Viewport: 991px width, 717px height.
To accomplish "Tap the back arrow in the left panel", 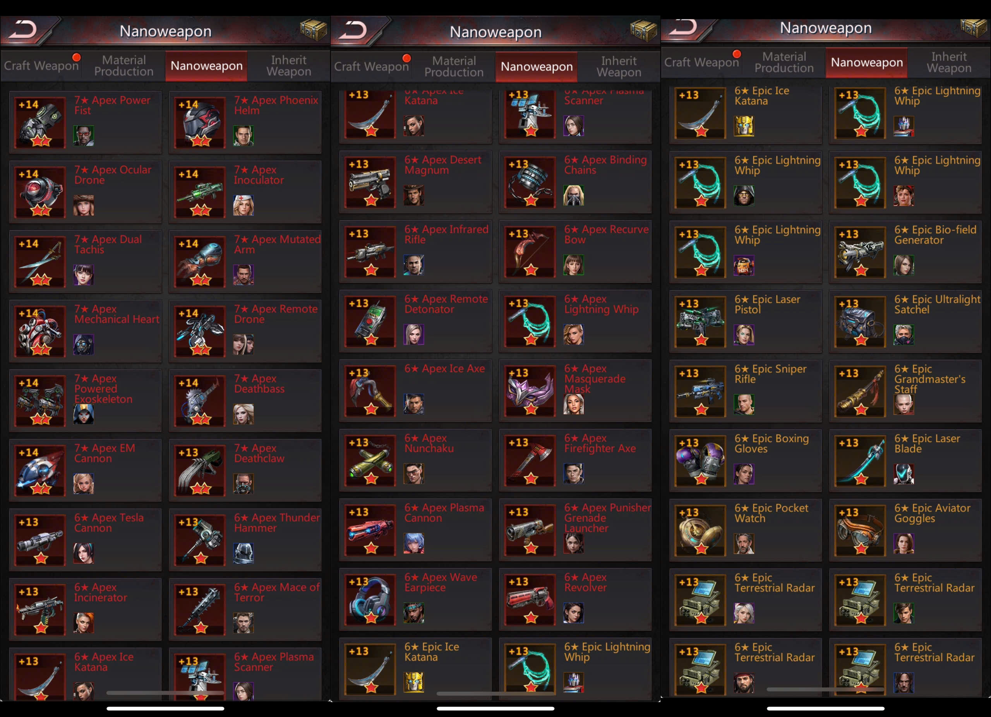I will (24, 31).
